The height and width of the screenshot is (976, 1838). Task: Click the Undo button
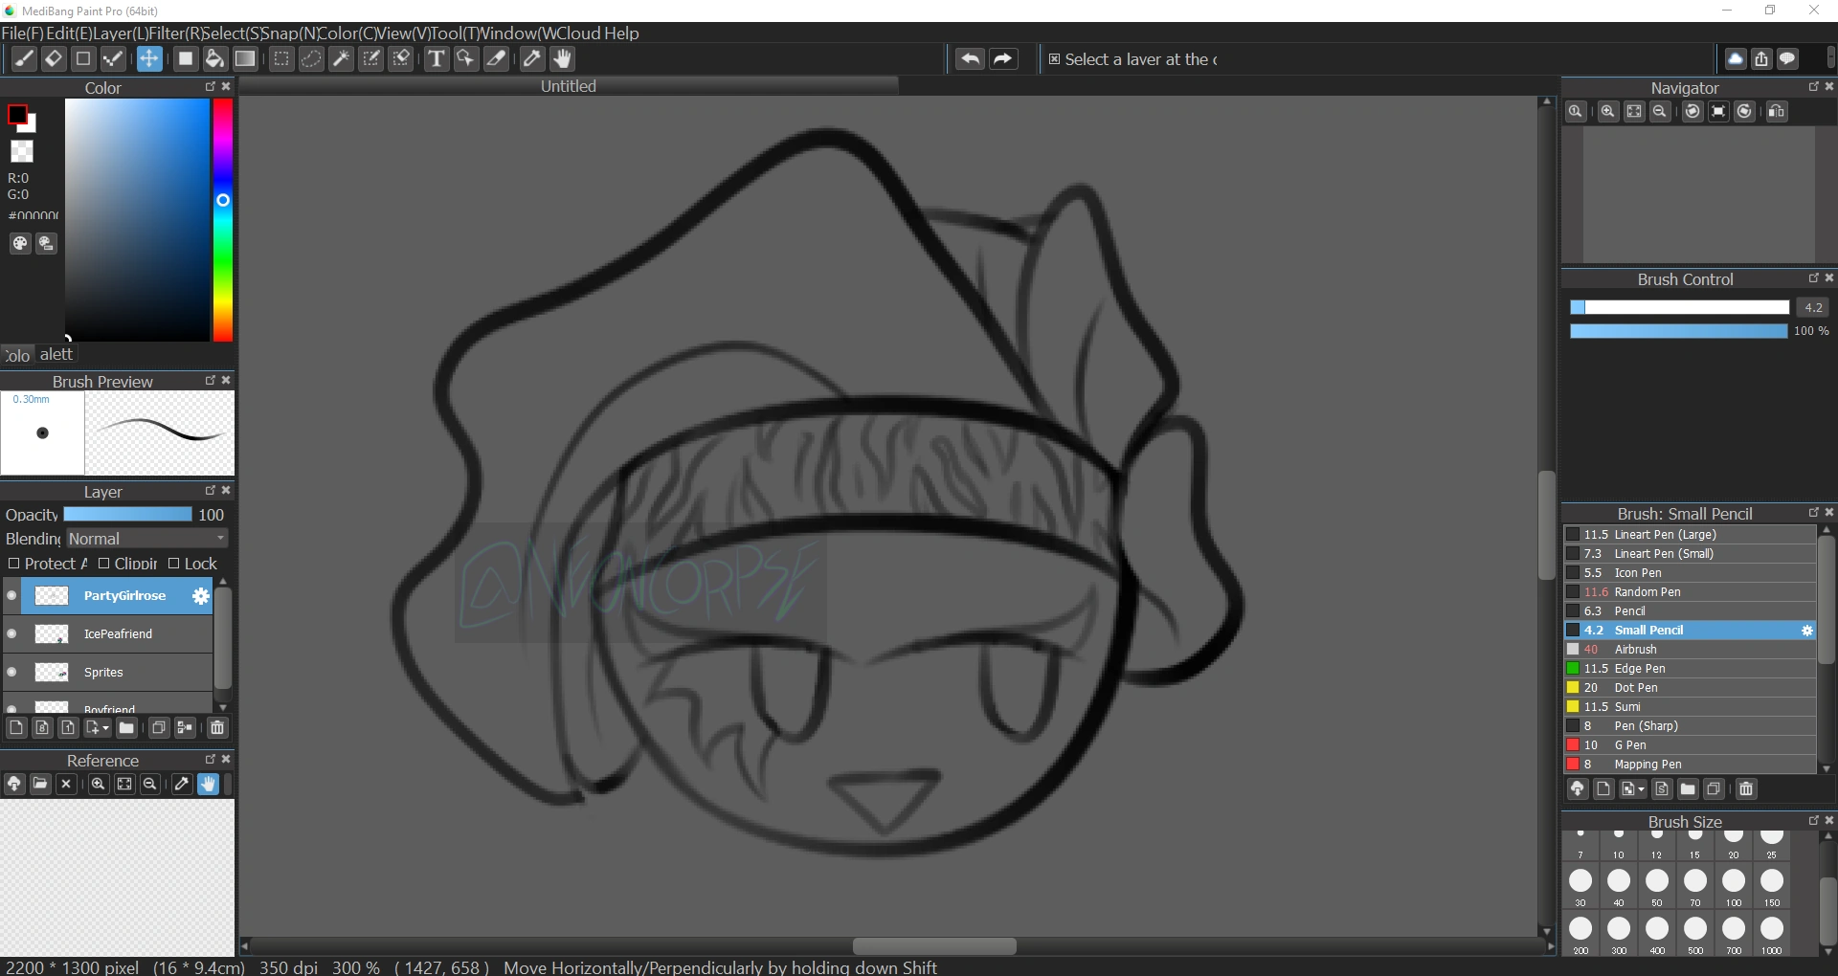tap(970, 58)
